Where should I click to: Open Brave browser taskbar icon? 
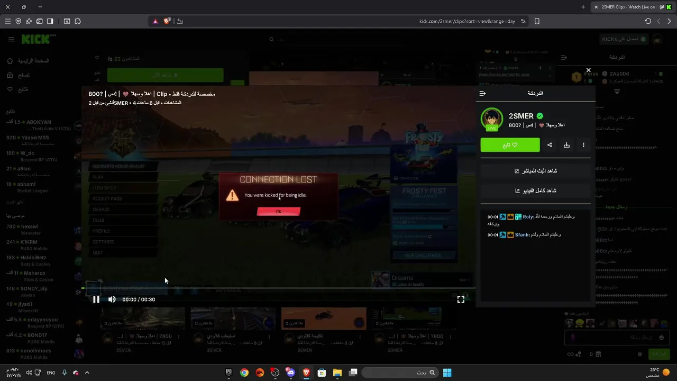tap(306, 373)
